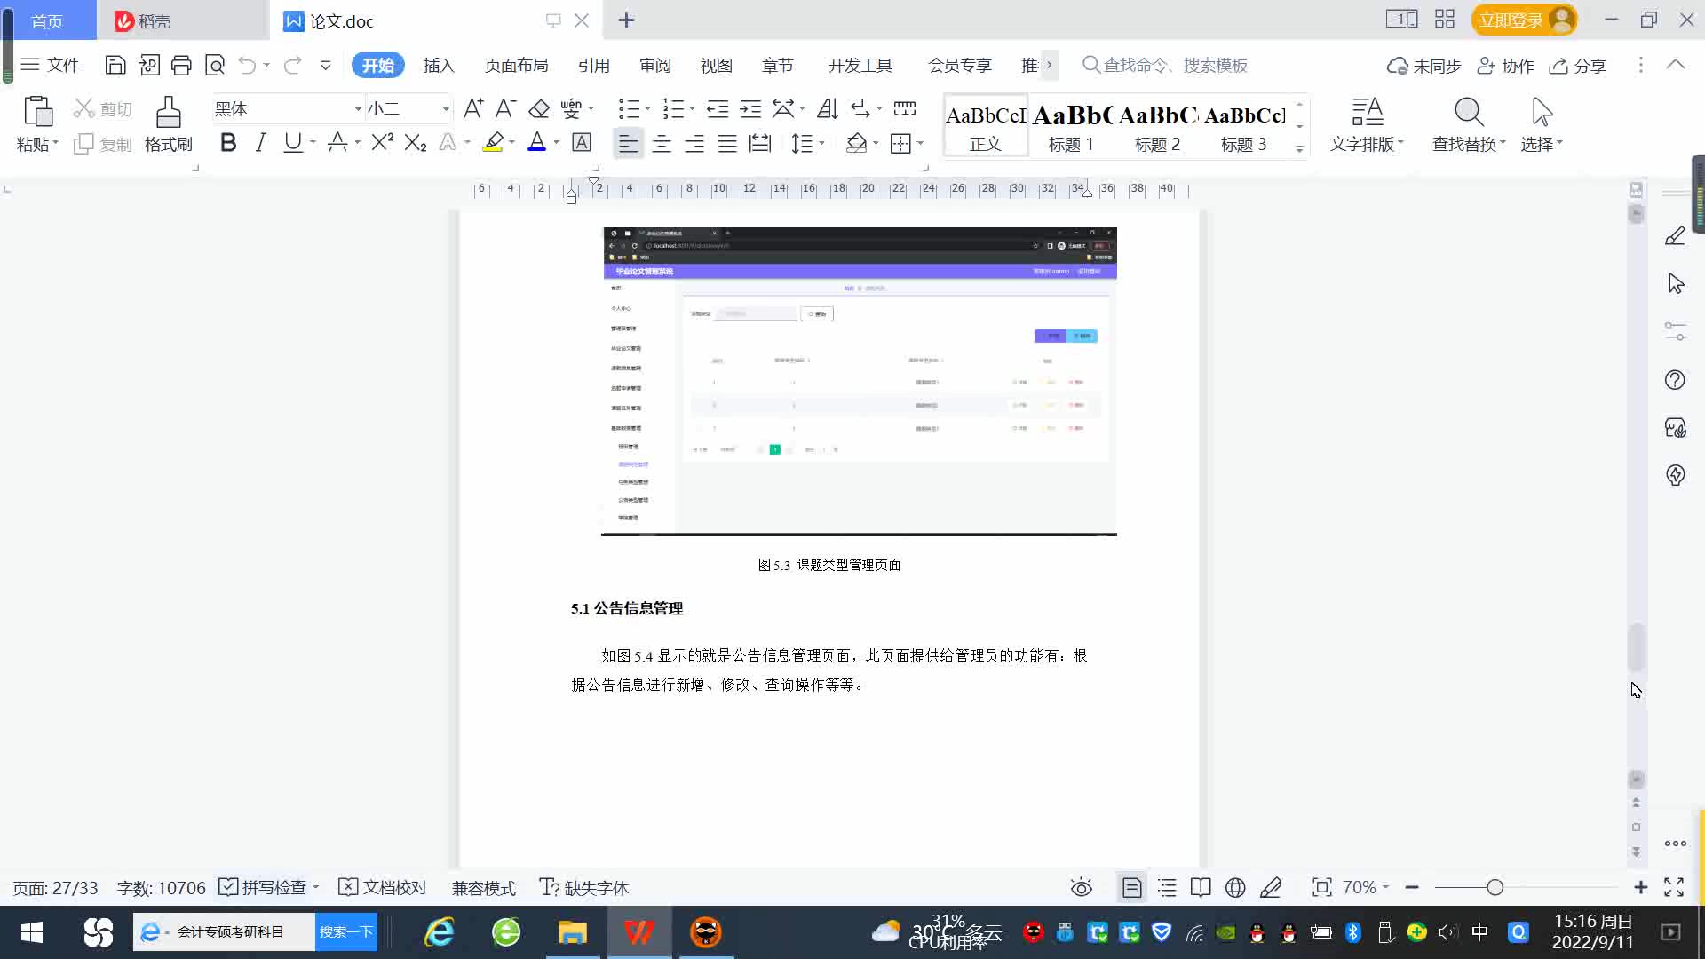Click the sliders settings icon in sidebar
Screen dimensions: 1705x959
(1675, 331)
